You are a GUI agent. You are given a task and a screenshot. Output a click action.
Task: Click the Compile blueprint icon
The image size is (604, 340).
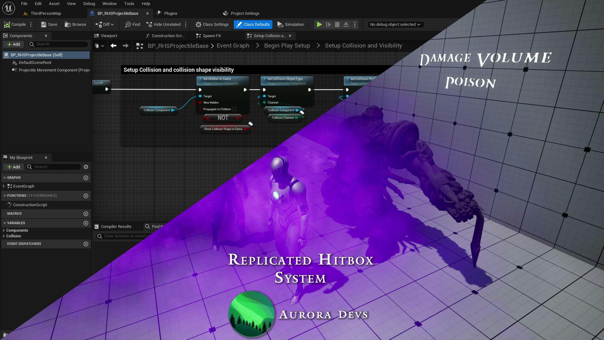click(x=8, y=25)
